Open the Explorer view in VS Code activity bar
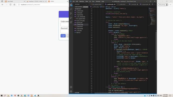This screenshot has width=173, height=97. 71,5
